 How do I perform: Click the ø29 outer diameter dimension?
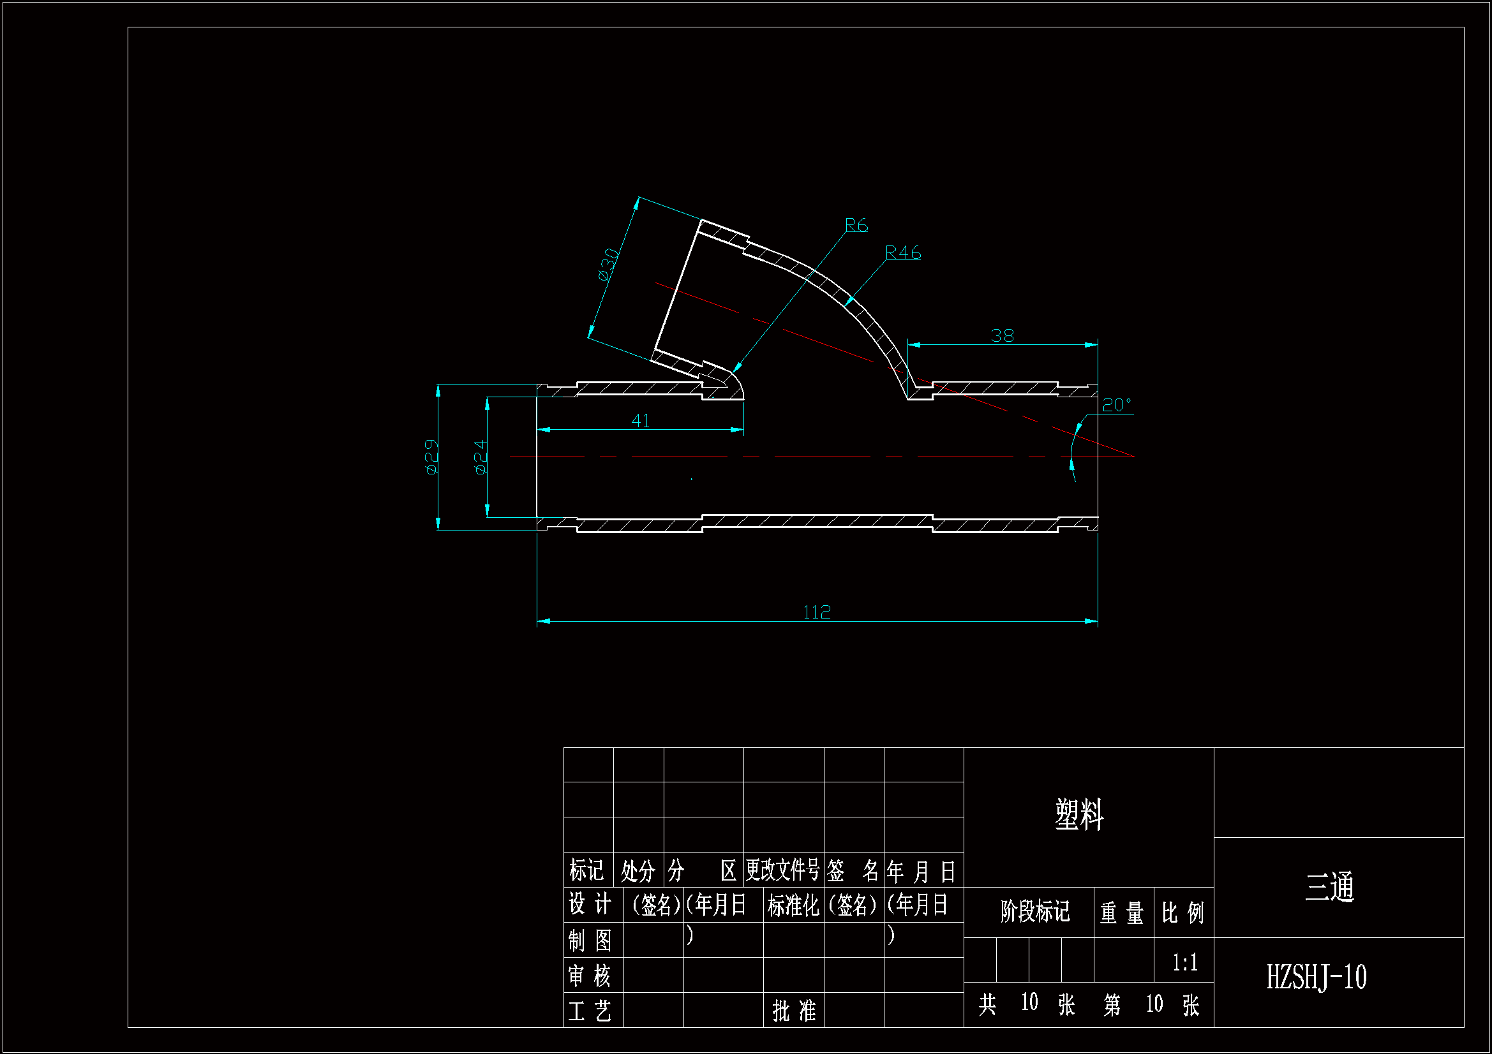coord(431,457)
